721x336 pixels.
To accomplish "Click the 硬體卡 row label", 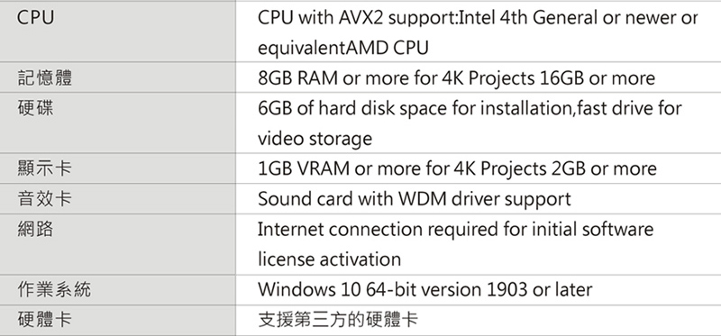I will (x=44, y=319).
